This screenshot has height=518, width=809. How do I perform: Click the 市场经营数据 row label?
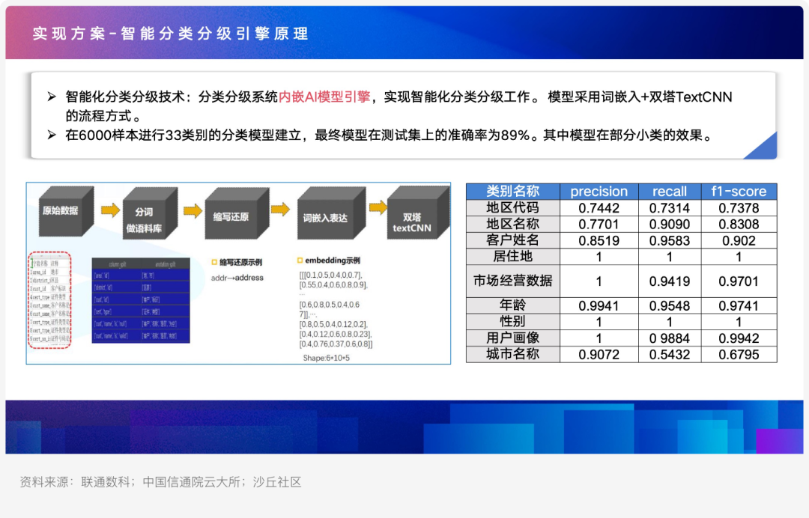(x=512, y=281)
